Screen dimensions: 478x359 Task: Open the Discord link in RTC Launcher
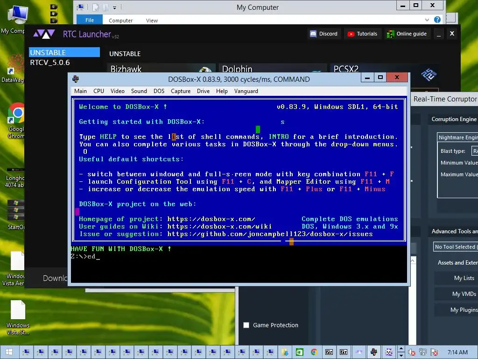point(324,34)
